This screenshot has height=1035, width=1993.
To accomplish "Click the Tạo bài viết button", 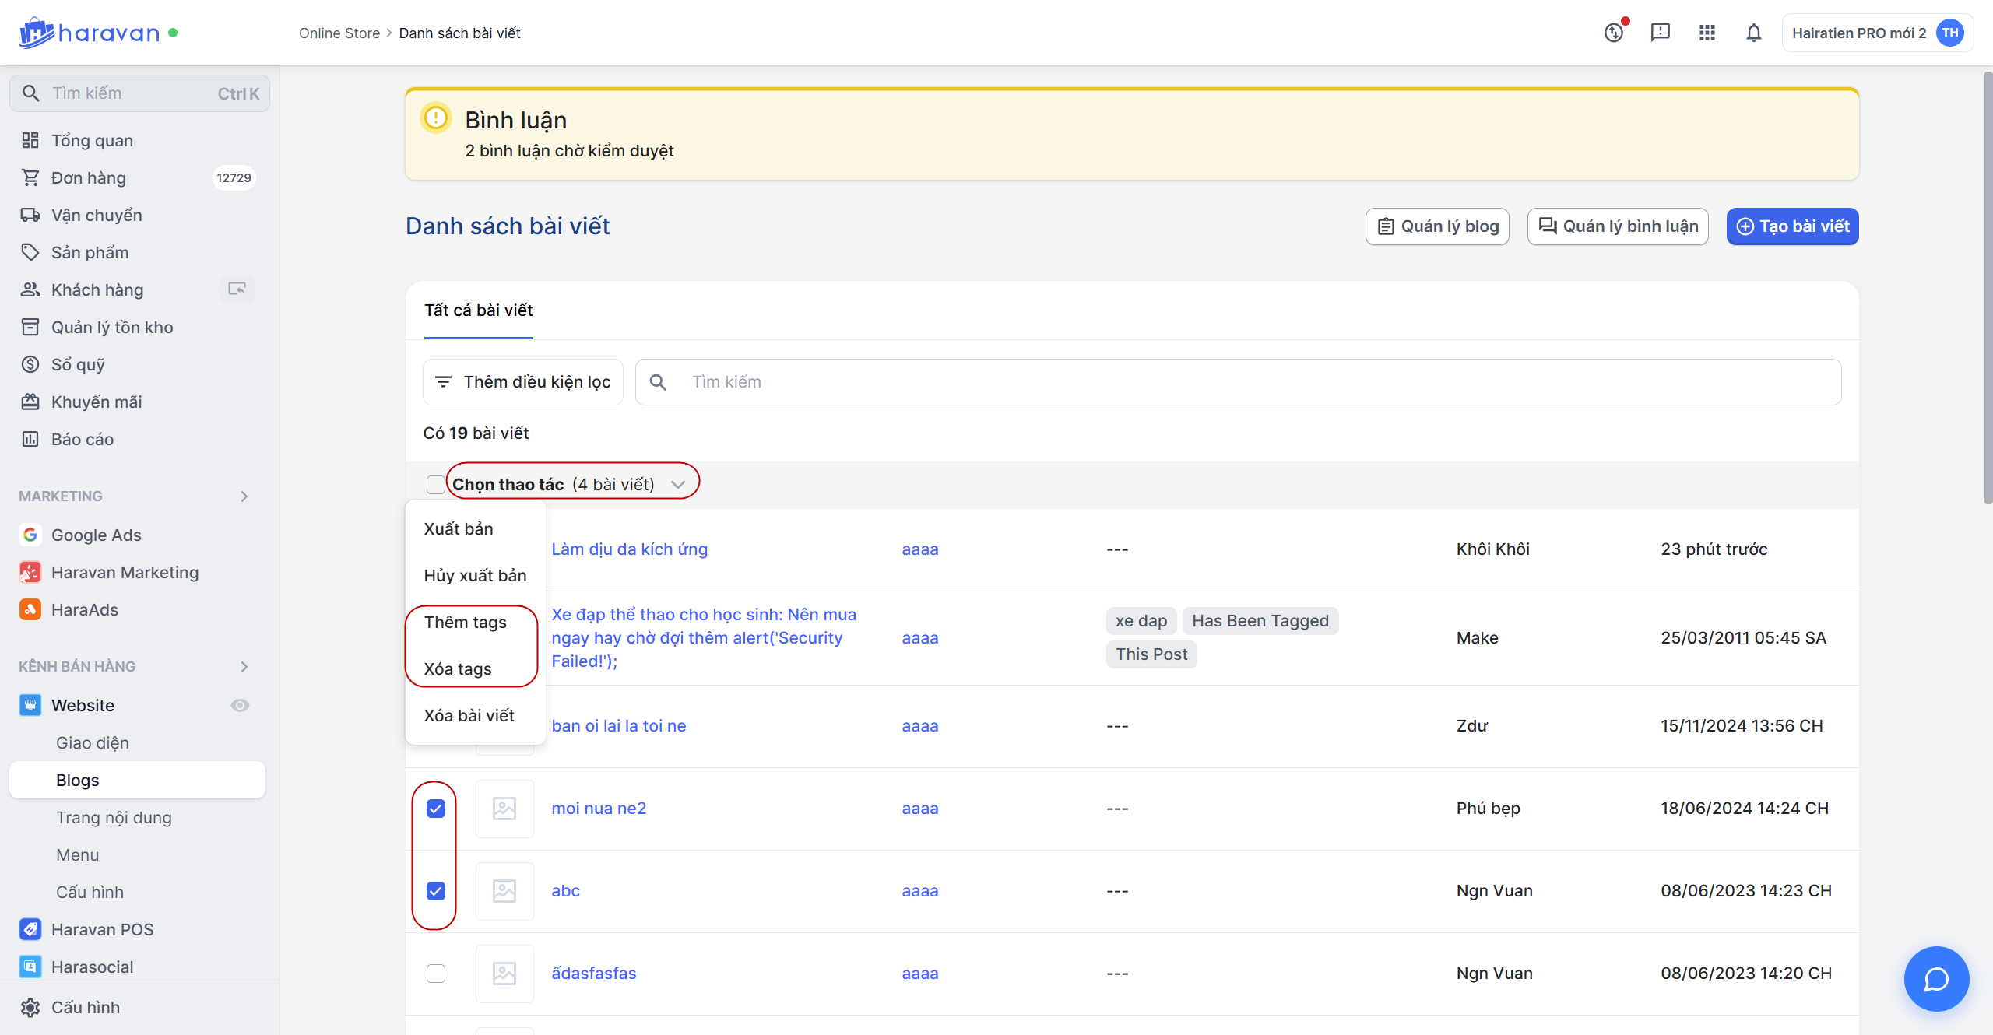I will pyautogui.click(x=1792, y=226).
